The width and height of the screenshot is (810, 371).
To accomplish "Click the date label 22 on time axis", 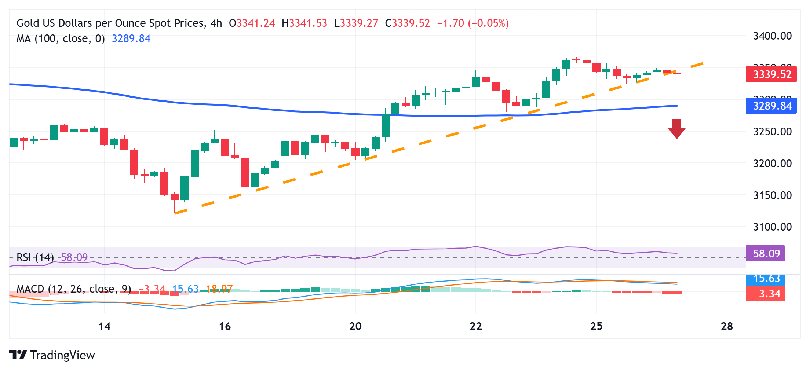I will [x=476, y=326].
